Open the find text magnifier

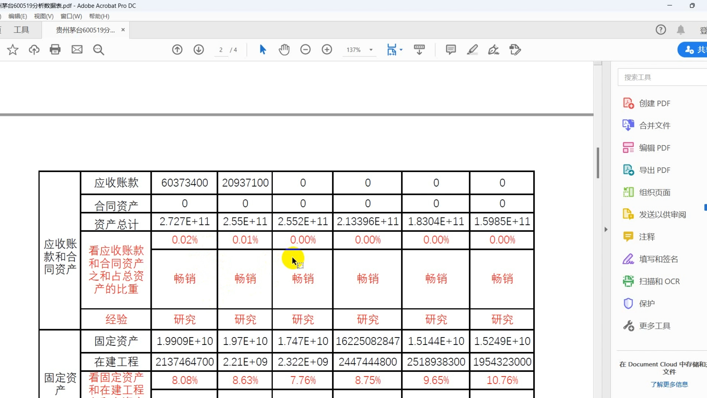point(98,49)
